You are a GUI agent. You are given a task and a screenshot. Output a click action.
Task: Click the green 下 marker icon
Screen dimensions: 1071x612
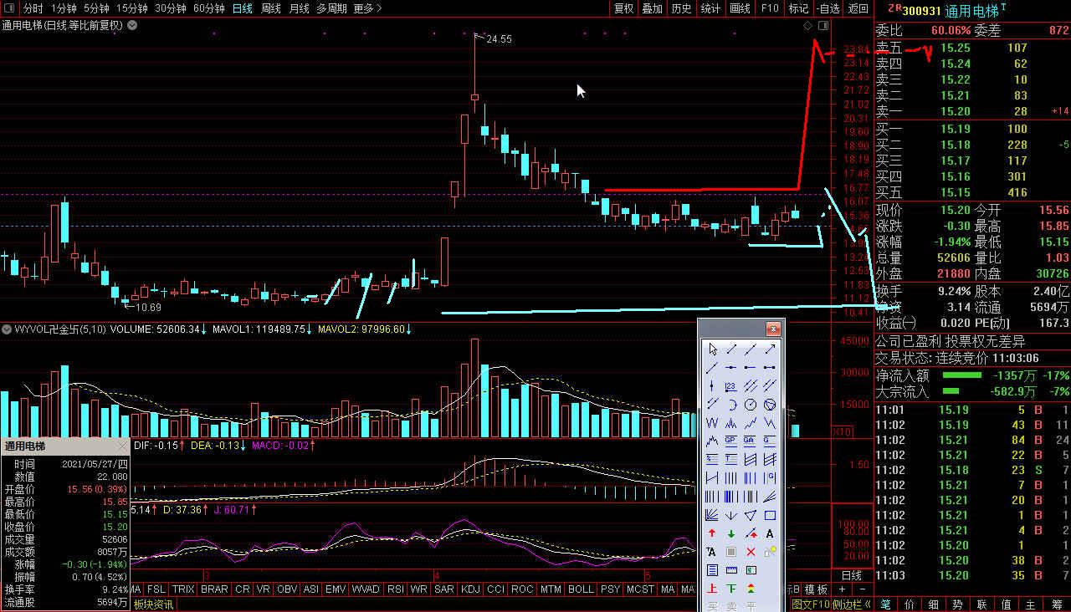730,588
